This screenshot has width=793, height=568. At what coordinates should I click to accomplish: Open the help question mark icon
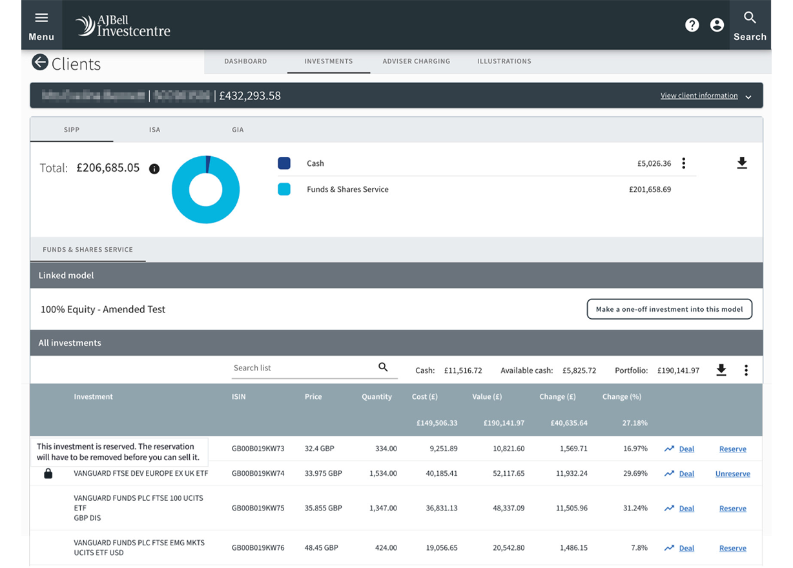692,25
